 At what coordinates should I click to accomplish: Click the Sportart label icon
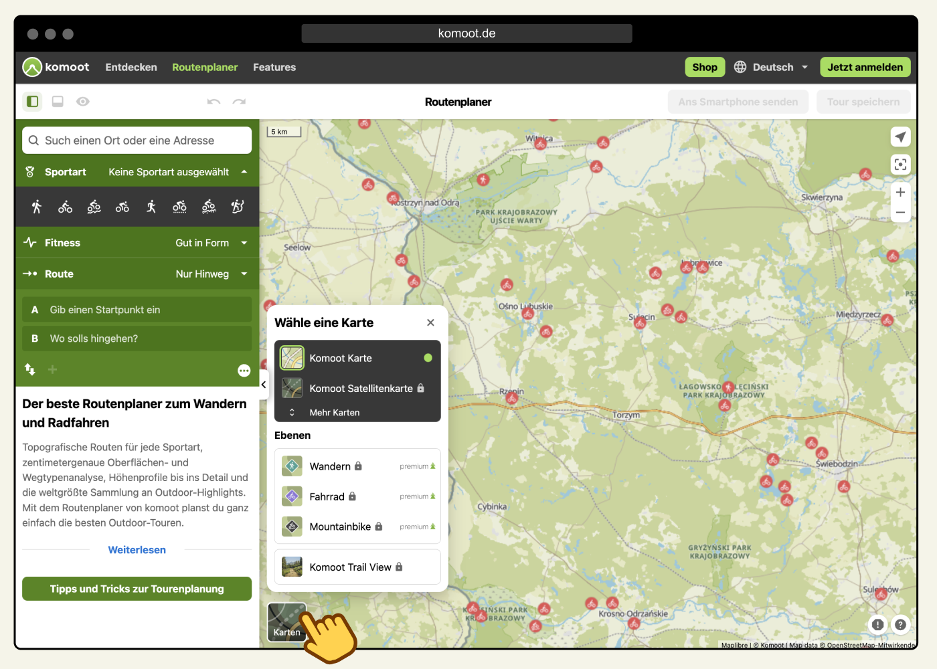[x=30, y=172]
